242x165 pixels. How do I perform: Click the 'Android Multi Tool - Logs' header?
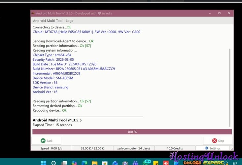(x=53, y=21)
